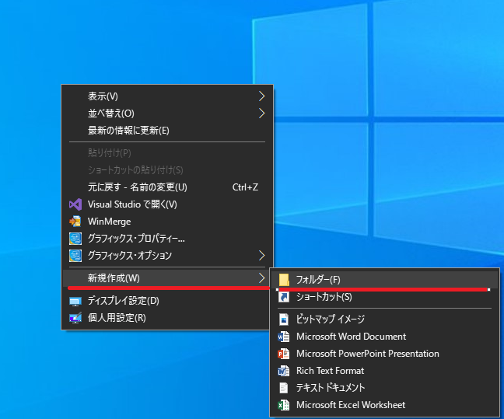504x419 pixels.
Task: Expand the 表示(V) submenu arrow
Action: (261, 96)
